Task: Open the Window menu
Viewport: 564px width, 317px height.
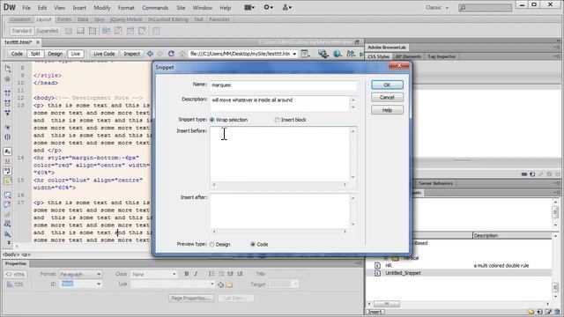Action: (202, 8)
